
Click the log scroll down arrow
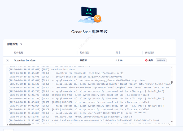coord(172,122)
